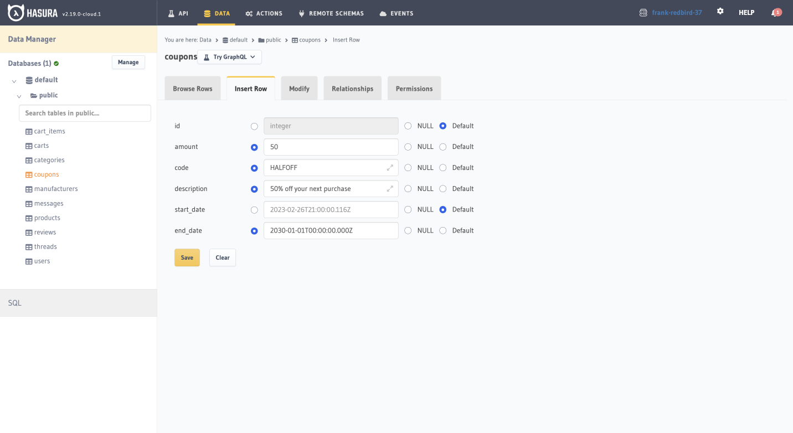
Task: Collapse the default database tree
Action: pyautogui.click(x=13, y=80)
